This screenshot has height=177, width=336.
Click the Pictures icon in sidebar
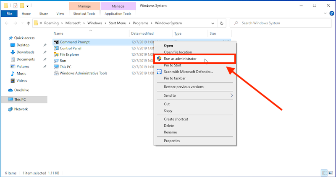pyautogui.click(x=13, y=67)
